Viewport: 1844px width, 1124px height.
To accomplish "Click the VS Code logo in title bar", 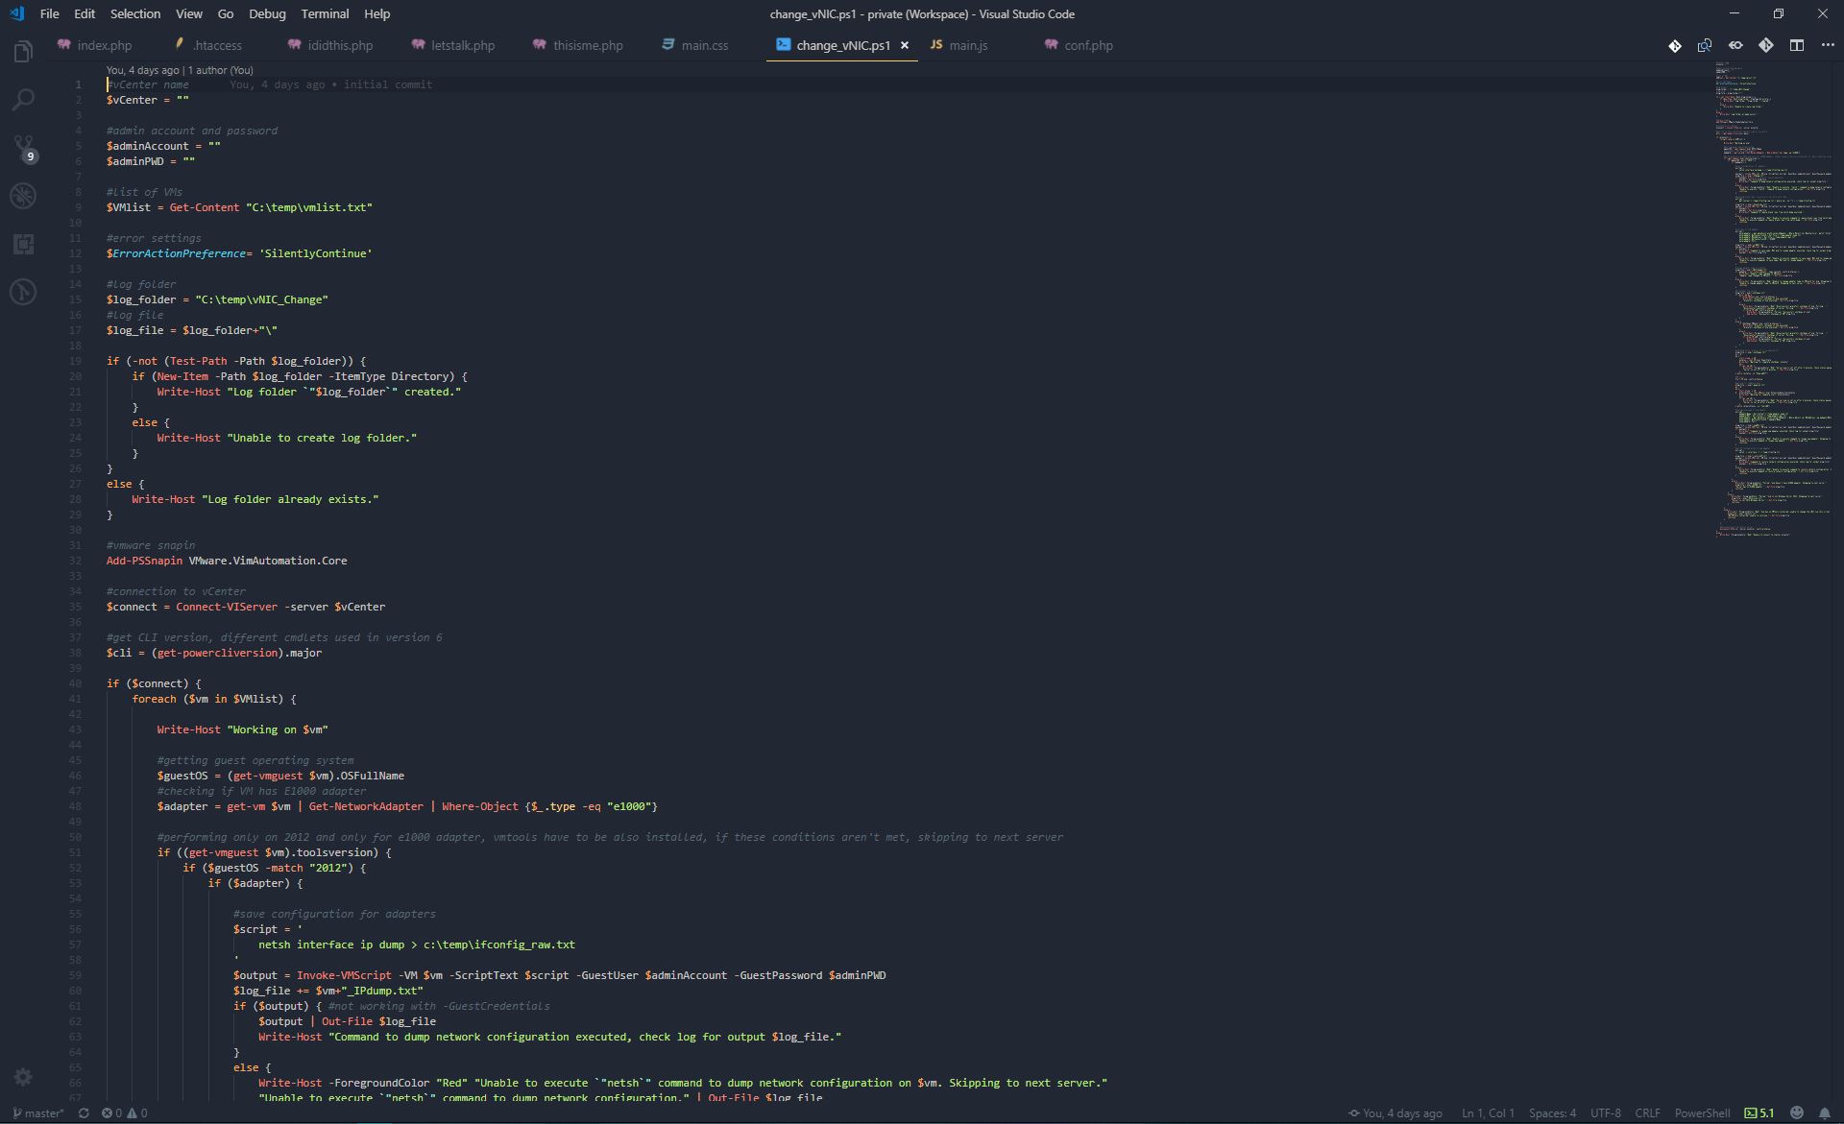I will pos(16,13).
